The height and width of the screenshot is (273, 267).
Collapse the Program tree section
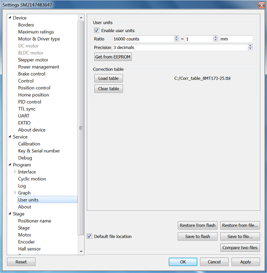(10, 165)
